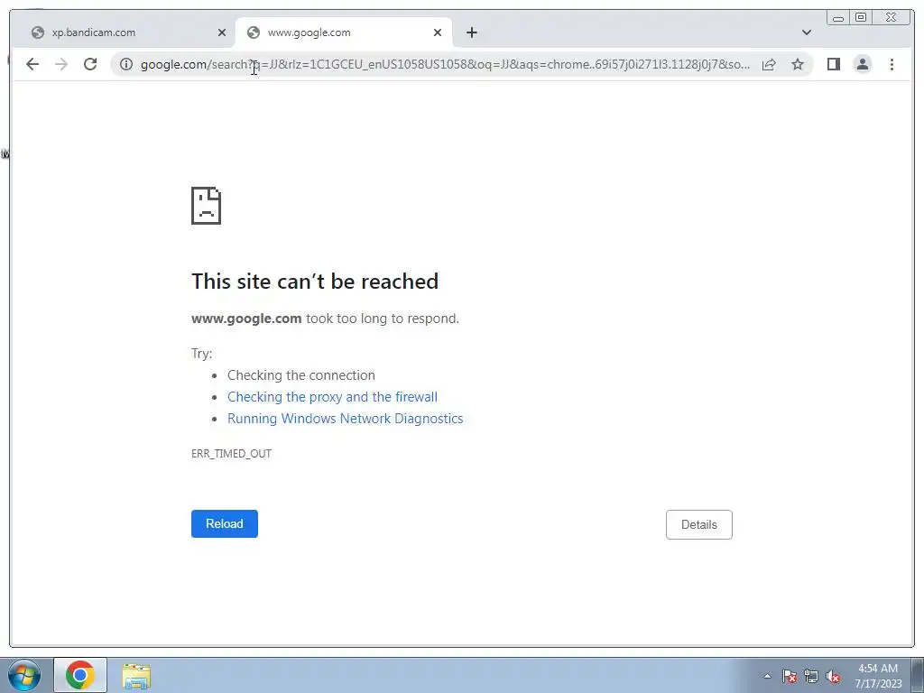Open the profile avatar menu
Viewport: 924px width, 693px height.
click(x=862, y=64)
